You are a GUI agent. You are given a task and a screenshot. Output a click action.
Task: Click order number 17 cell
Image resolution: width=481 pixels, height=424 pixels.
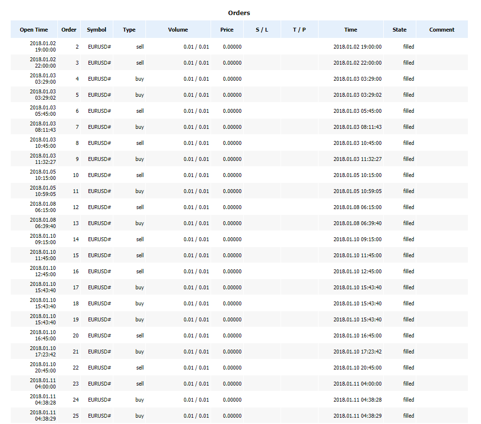(69, 287)
